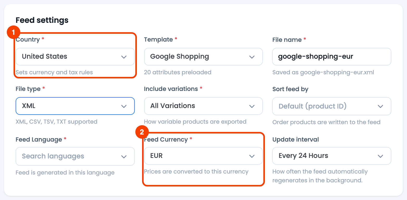Click 'How variable products are exported' text
407x200 pixels.
195,122
